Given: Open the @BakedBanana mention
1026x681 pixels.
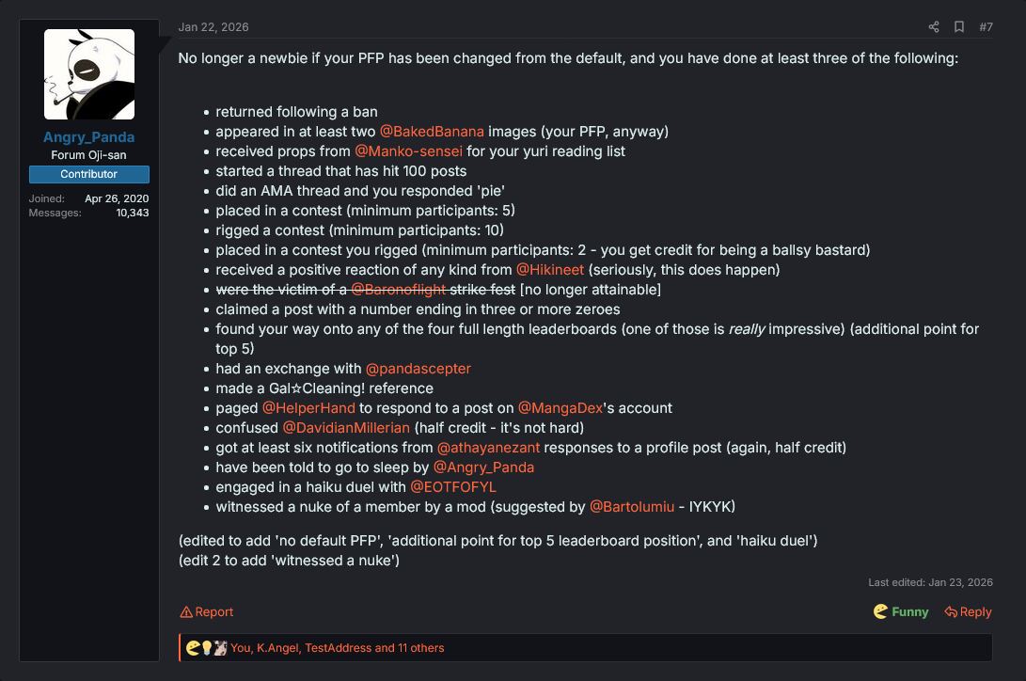Looking at the screenshot, I should point(432,132).
